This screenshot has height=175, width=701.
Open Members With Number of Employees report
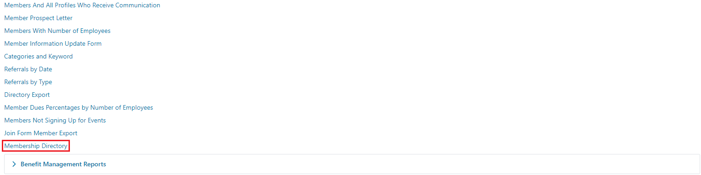coord(57,31)
